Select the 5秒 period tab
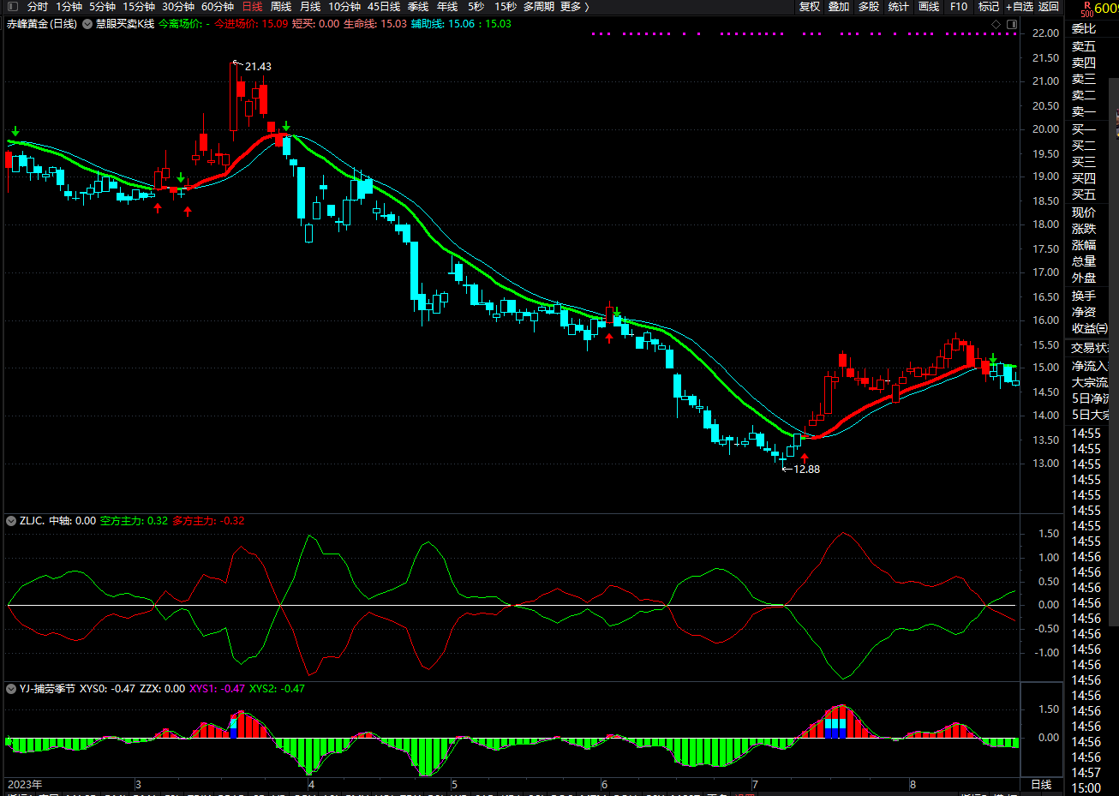The width and height of the screenshot is (1119, 796). click(476, 6)
